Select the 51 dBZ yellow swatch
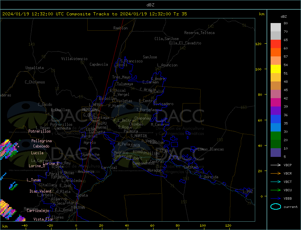This screenshot has height=230, width=301. tap(276, 69)
